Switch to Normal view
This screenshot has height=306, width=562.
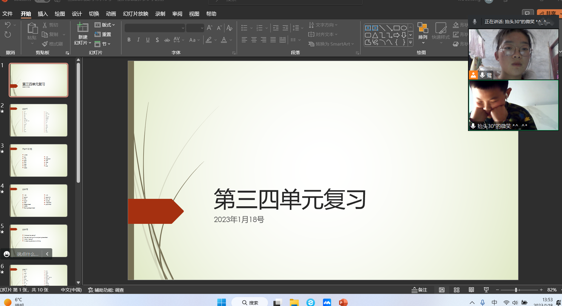click(x=442, y=290)
